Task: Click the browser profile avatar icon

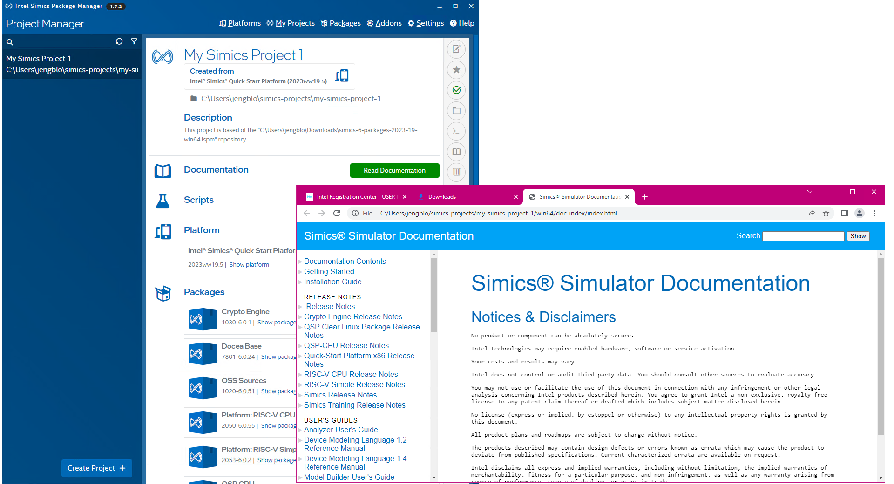Action: coord(860,213)
